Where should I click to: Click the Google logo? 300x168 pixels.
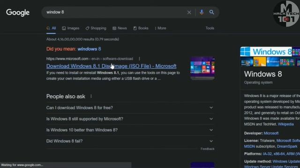[x=18, y=13]
